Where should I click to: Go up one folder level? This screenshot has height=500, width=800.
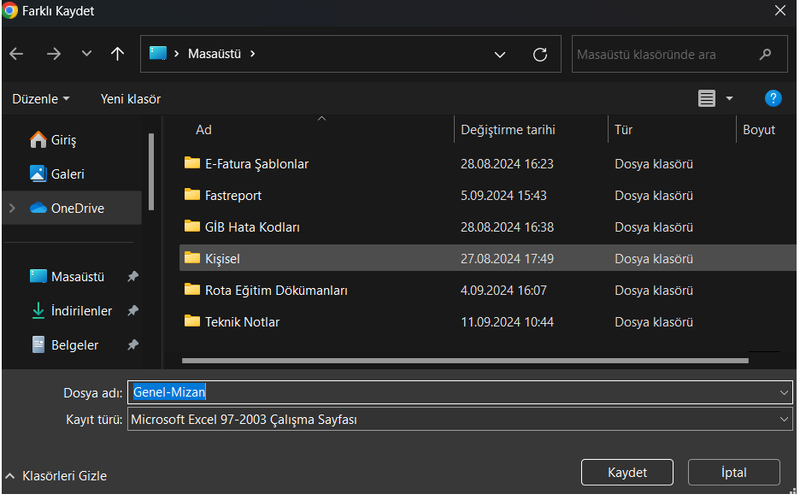click(118, 54)
